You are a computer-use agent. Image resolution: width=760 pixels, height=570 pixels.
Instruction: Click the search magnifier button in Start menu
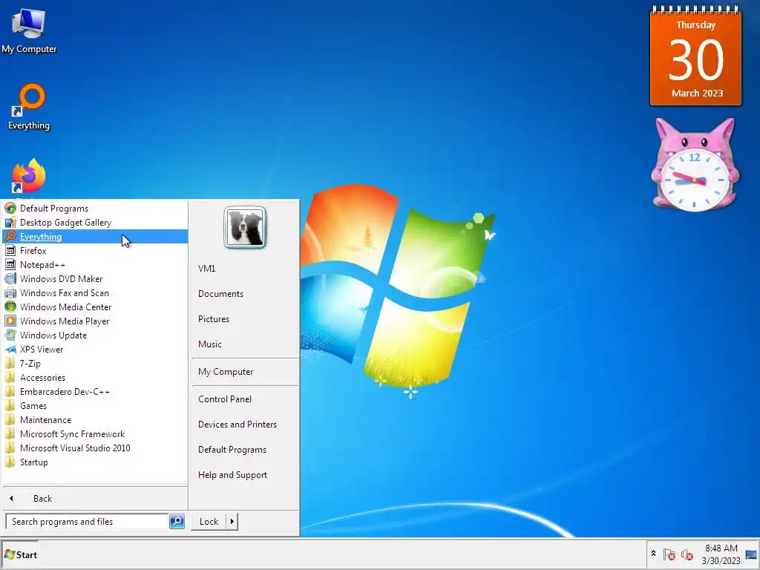coord(177,522)
